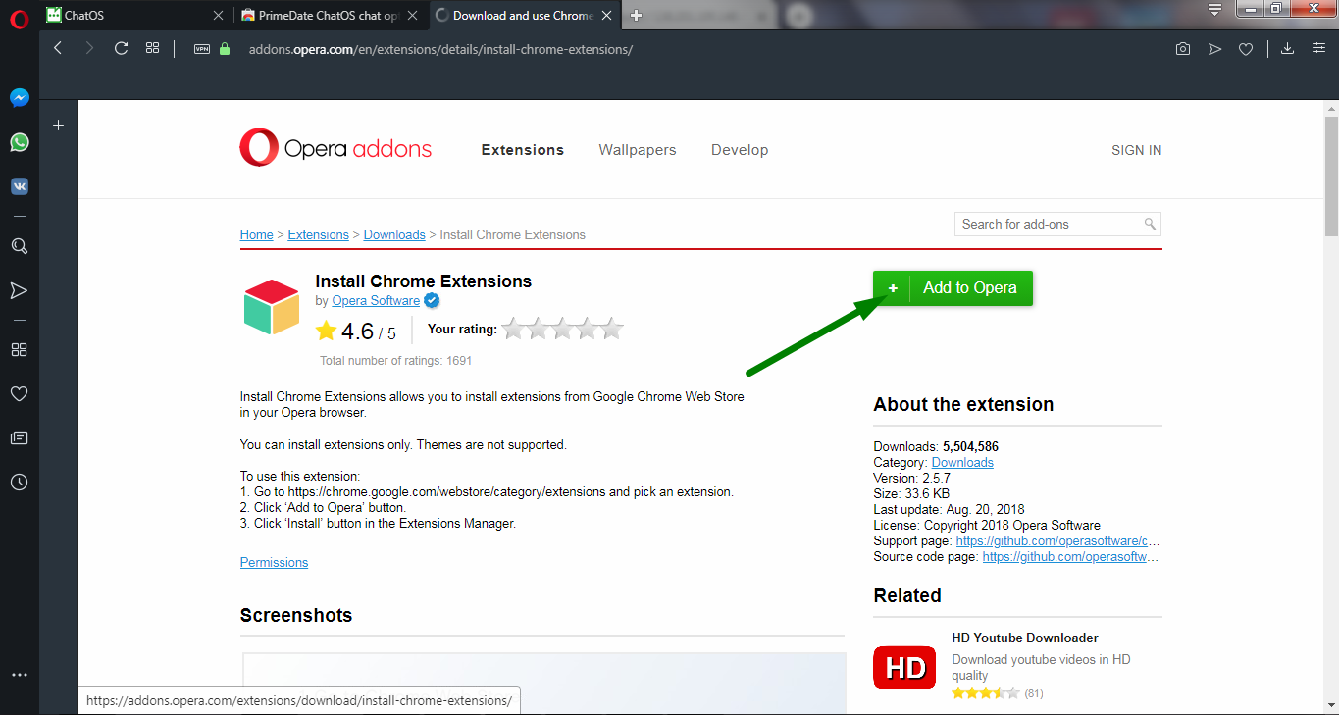This screenshot has width=1339, height=715.
Task: Click the red HD extension icon
Action: (904, 668)
